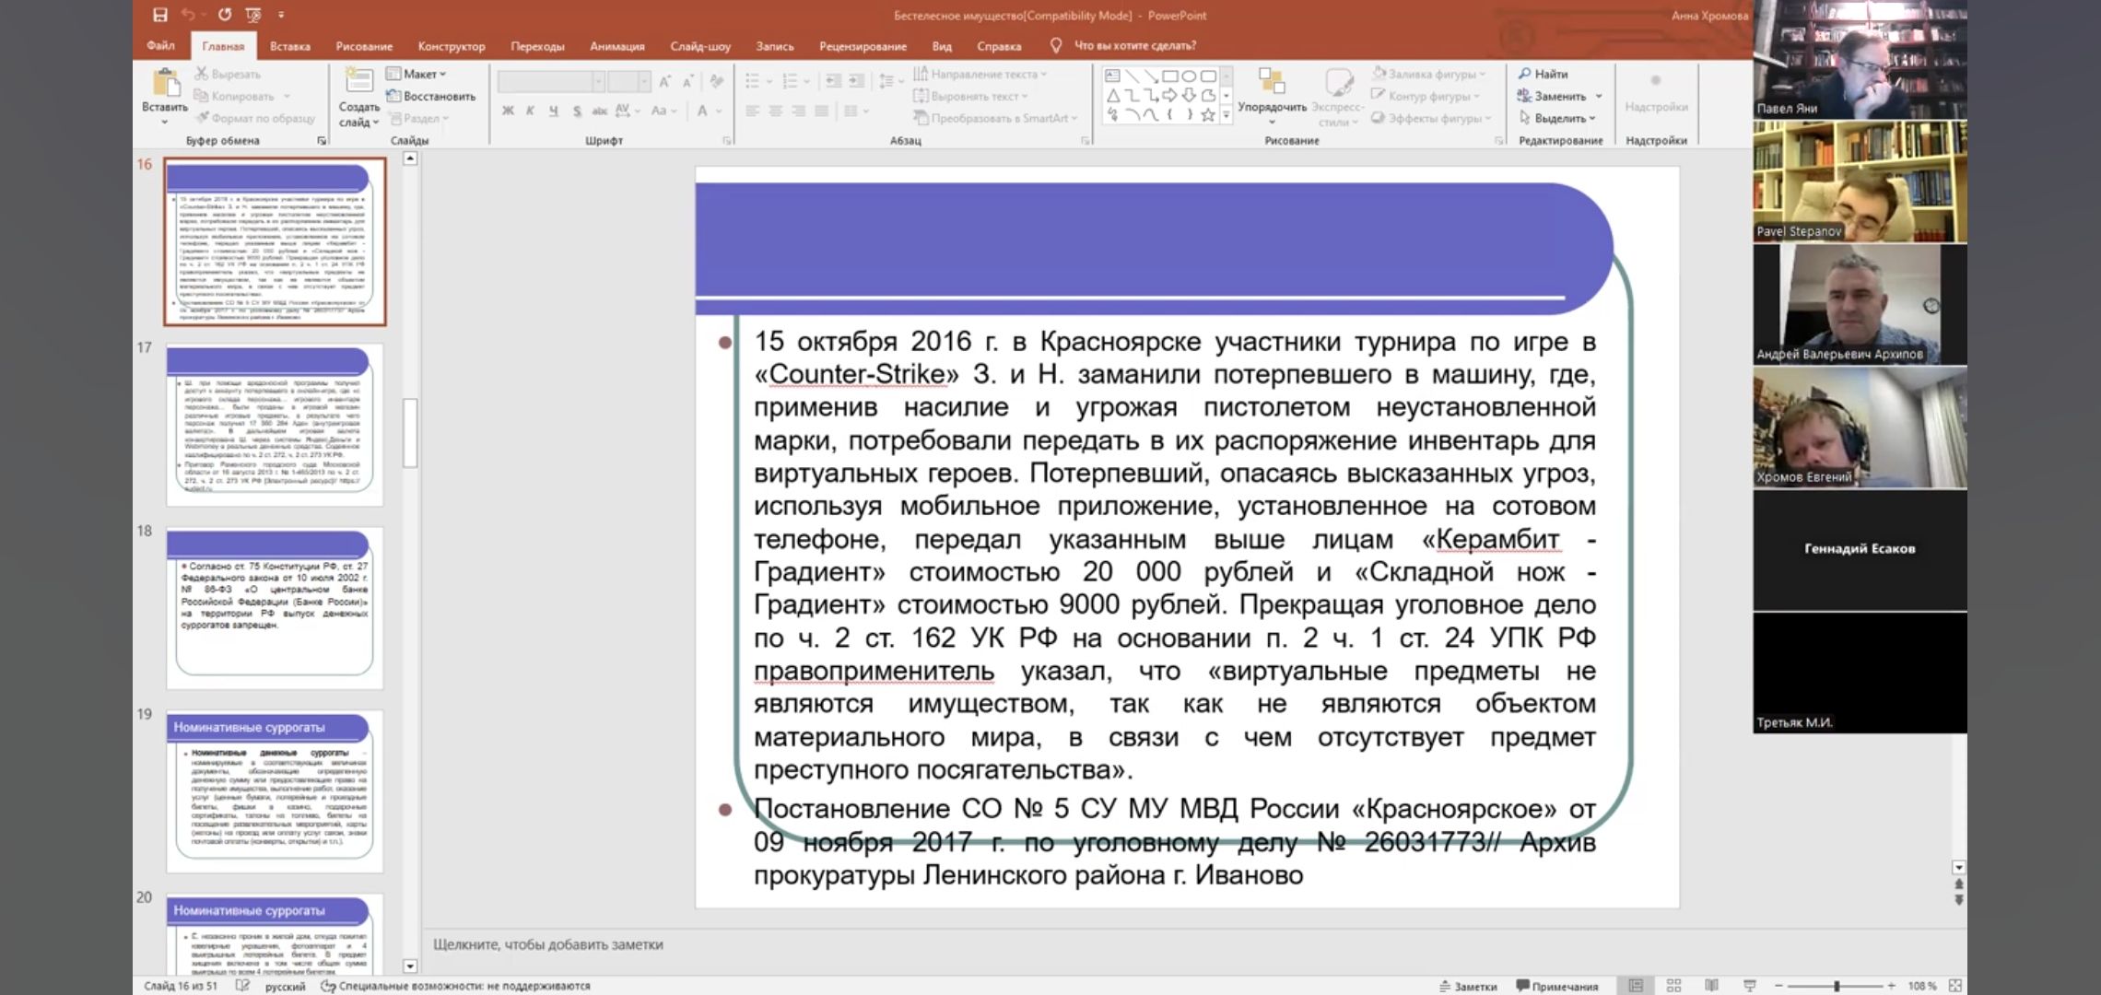
Task: Select the right arrow shape in shapes gallery
Action: 1170,95
